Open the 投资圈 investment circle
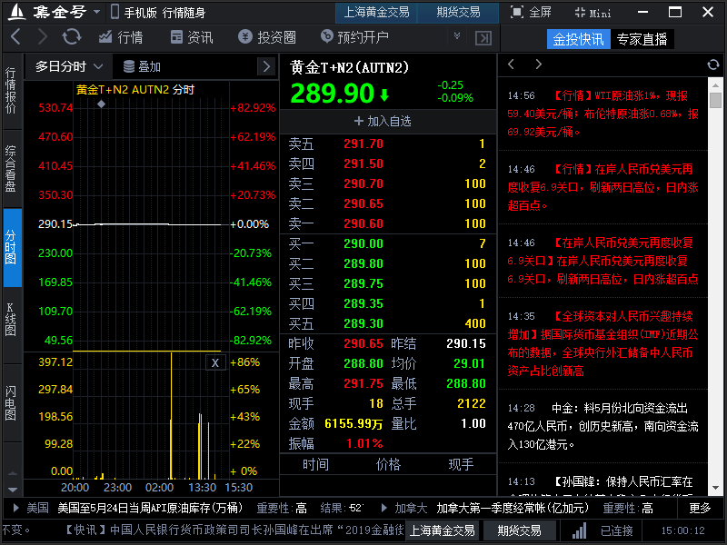 [267, 37]
